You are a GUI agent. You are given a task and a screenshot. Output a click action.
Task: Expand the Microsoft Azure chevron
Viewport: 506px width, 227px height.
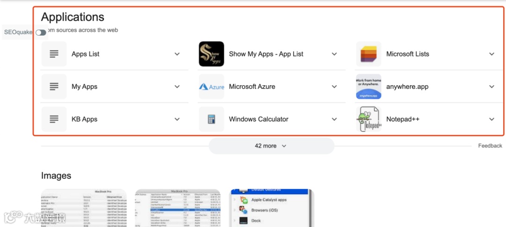click(x=335, y=87)
